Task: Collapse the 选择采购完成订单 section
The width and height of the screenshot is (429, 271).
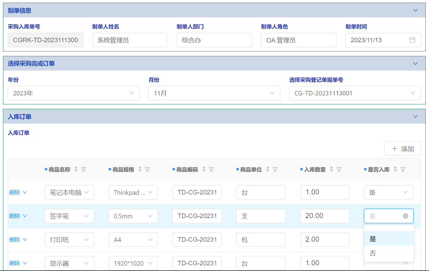Action: click(x=416, y=63)
